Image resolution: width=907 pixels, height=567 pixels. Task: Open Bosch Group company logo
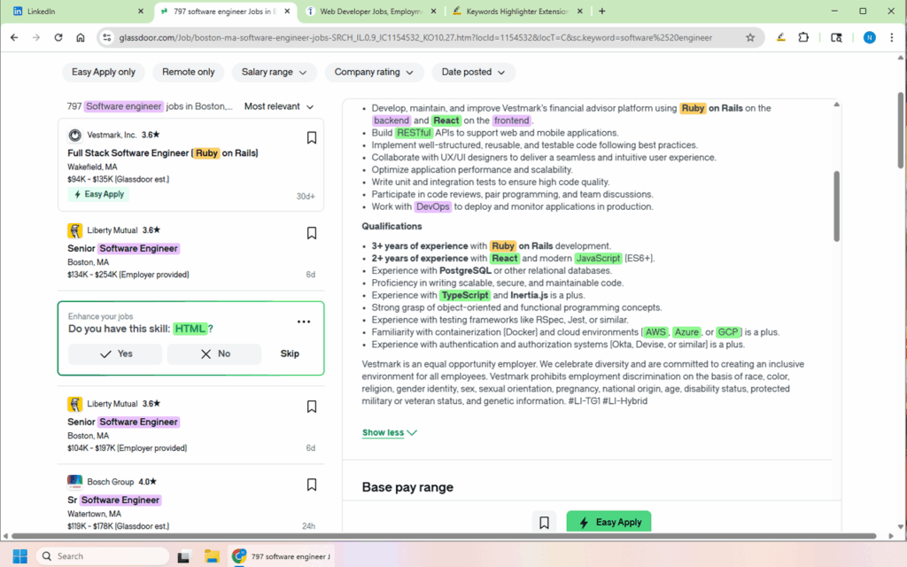pos(74,482)
